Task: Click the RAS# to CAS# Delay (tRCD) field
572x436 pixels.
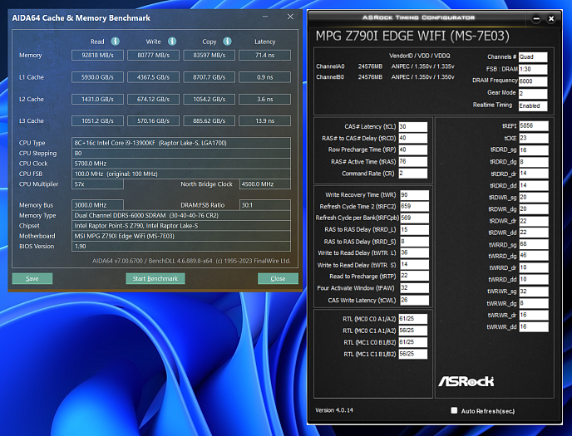Action: 412,138
